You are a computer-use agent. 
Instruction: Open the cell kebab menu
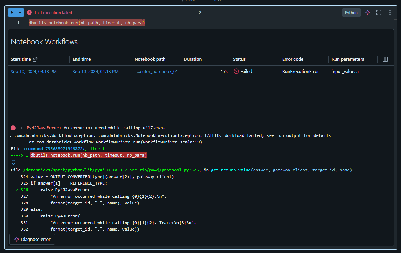click(390, 12)
